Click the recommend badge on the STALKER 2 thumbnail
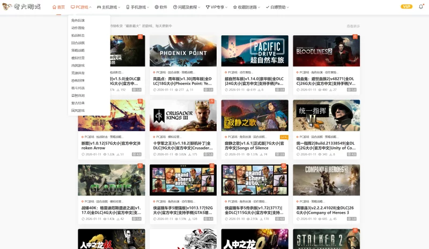 point(355,230)
